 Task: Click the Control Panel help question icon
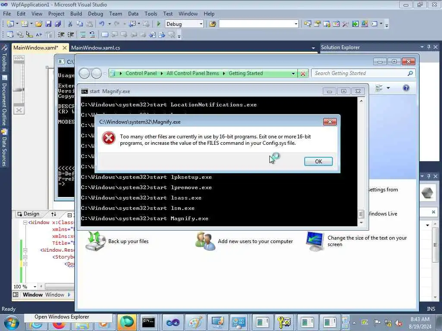click(x=406, y=88)
